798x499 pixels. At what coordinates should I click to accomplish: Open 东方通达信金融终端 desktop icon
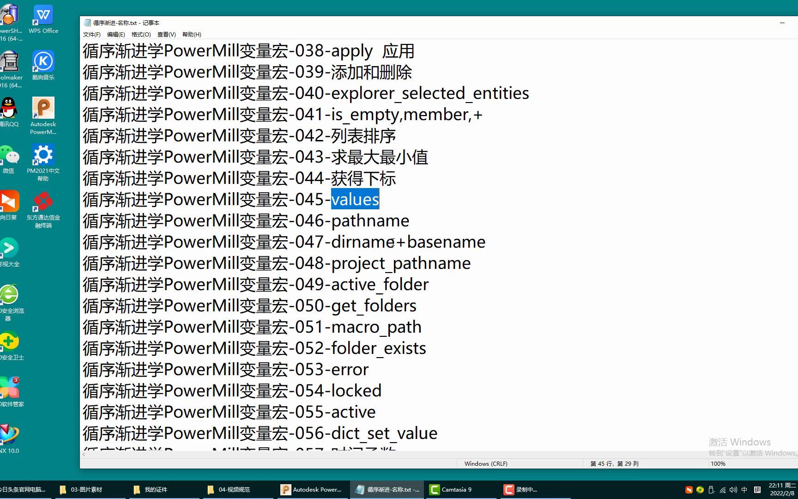click(43, 209)
